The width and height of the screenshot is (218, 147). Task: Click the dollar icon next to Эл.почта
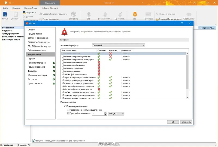pyautogui.click(x=54, y=79)
